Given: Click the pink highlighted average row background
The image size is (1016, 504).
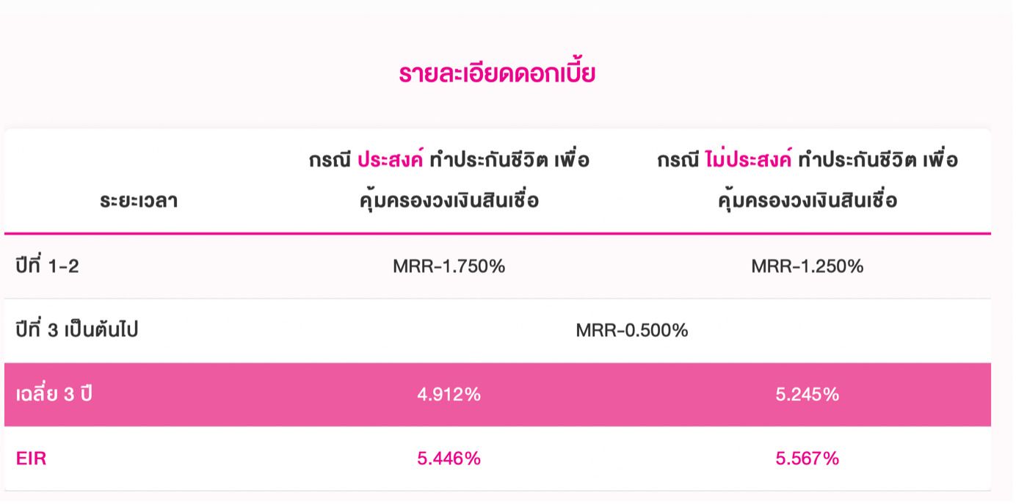Looking at the screenshot, I should [x=498, y=395].
